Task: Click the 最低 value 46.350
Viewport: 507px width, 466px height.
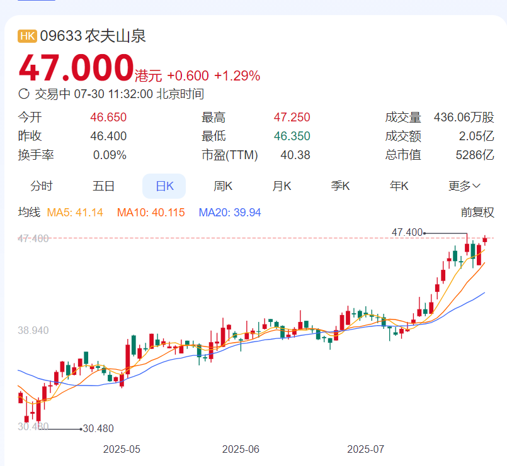Action: [x=292, y=136]
